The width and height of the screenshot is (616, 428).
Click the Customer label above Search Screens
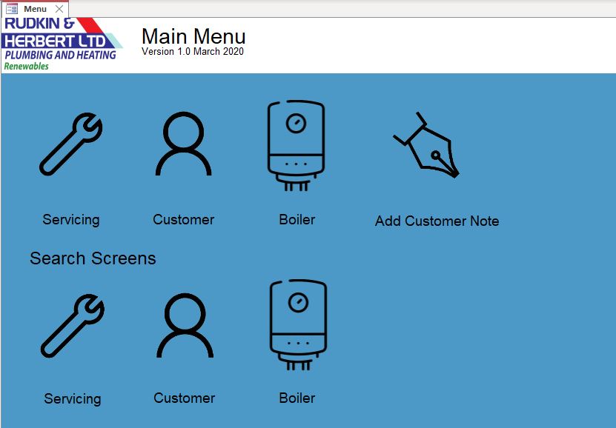pyautogui.click(x=183, y=219)
